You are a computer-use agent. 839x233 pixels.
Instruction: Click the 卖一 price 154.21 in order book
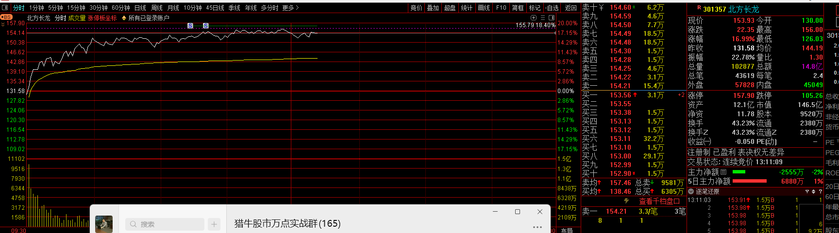(621, 86)
